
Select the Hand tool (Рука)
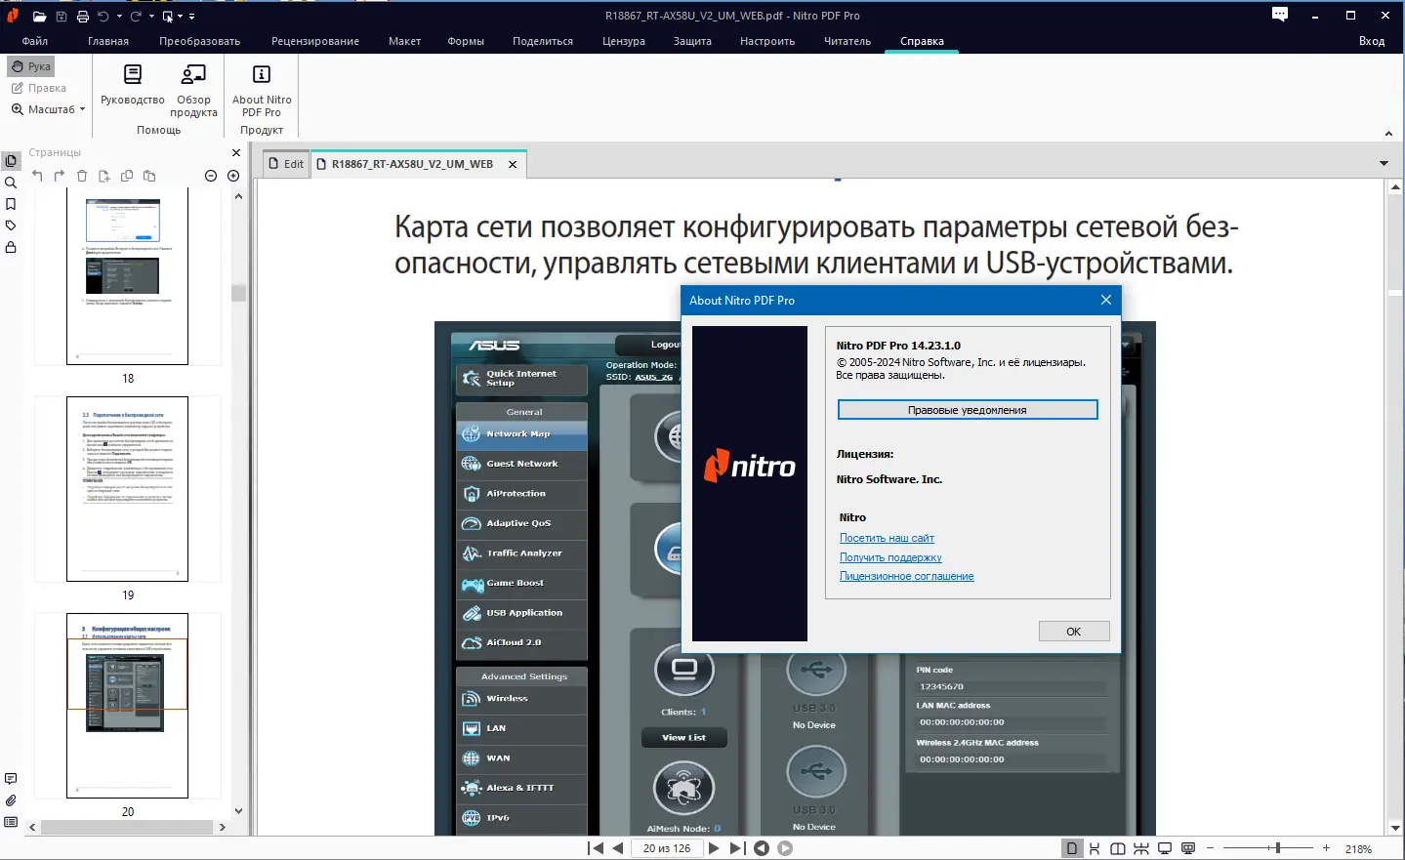(30, 65)
